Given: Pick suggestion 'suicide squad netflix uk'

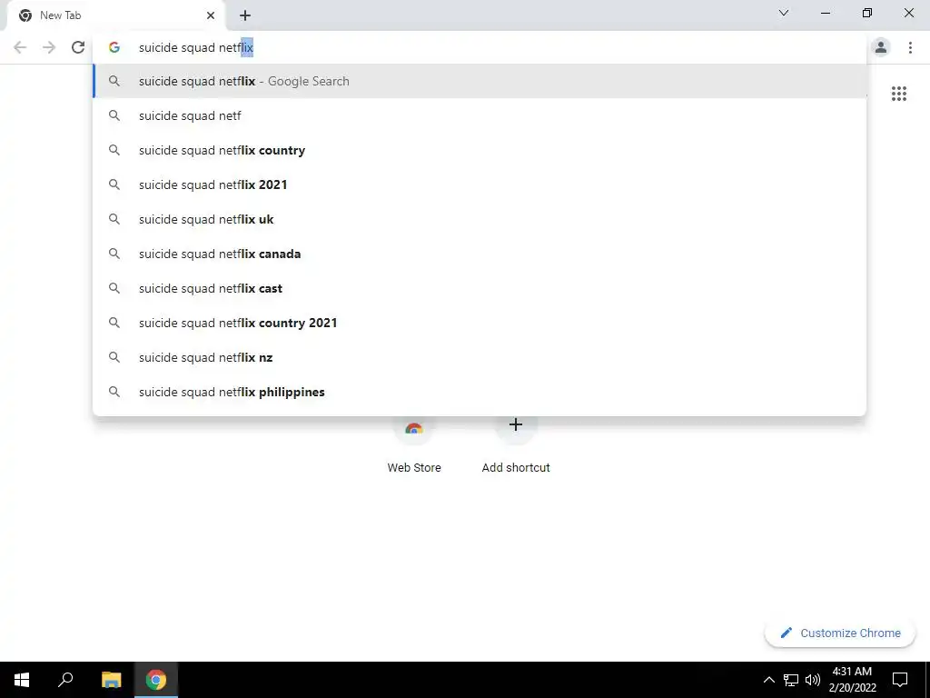Looking at the screenshot, I should [x=480, y=219].
